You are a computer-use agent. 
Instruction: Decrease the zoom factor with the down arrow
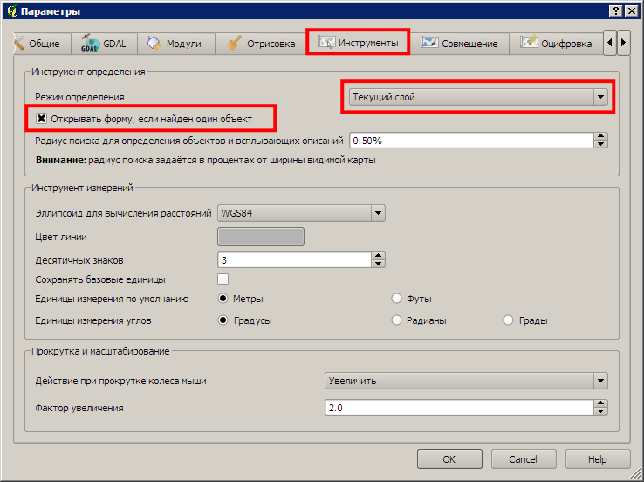[x=601, y=411]
